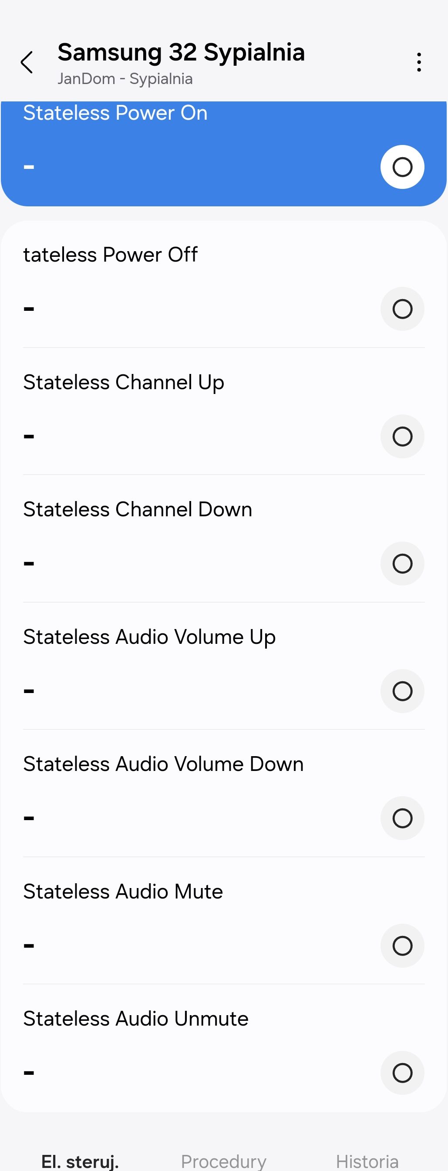
Task: Tap the JanDom - Sypialnia location subtitle
Action: coord(125,79)
